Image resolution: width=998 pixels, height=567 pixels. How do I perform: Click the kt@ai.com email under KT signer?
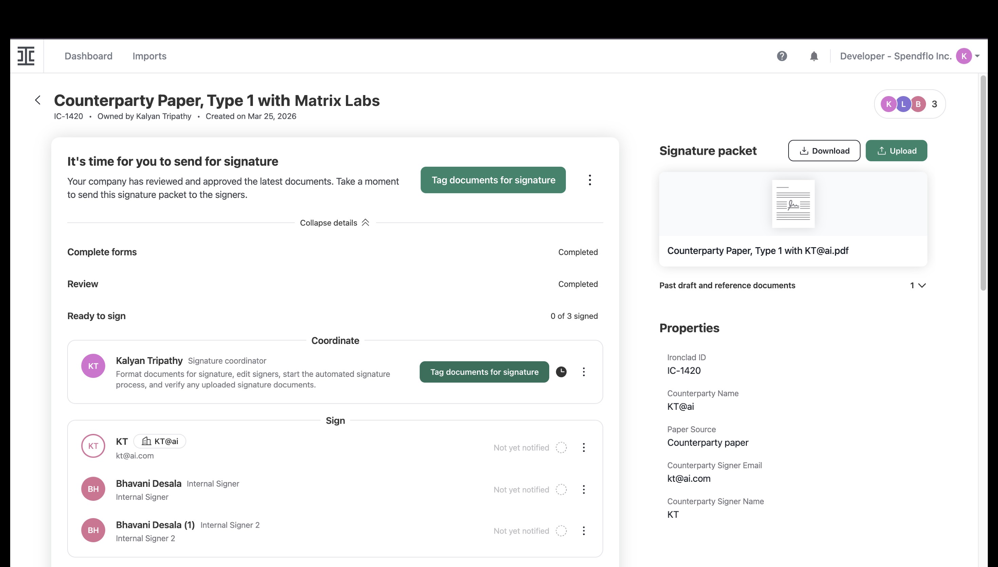tap(135, 456)
